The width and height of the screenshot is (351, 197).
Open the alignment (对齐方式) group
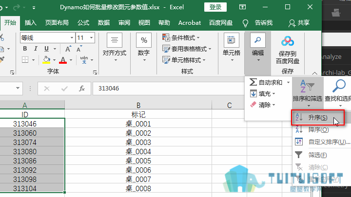pyautogui.click(x=115, y=48)
